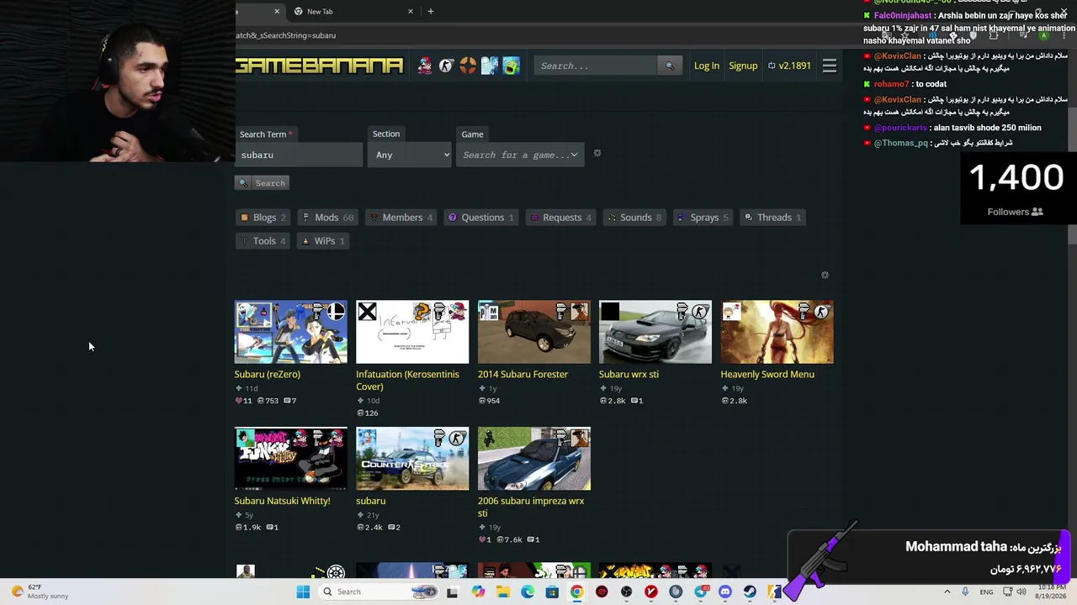
Task: Select the Tools results tab
Action: click(263, 241)
